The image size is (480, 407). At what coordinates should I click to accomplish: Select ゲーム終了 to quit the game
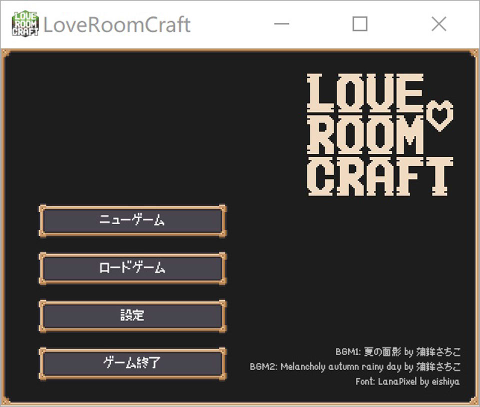point(132,363)
